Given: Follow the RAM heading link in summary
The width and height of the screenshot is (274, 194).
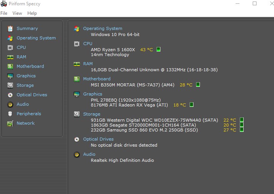Looking at the screenshot, I should click(x=88, y=64).
